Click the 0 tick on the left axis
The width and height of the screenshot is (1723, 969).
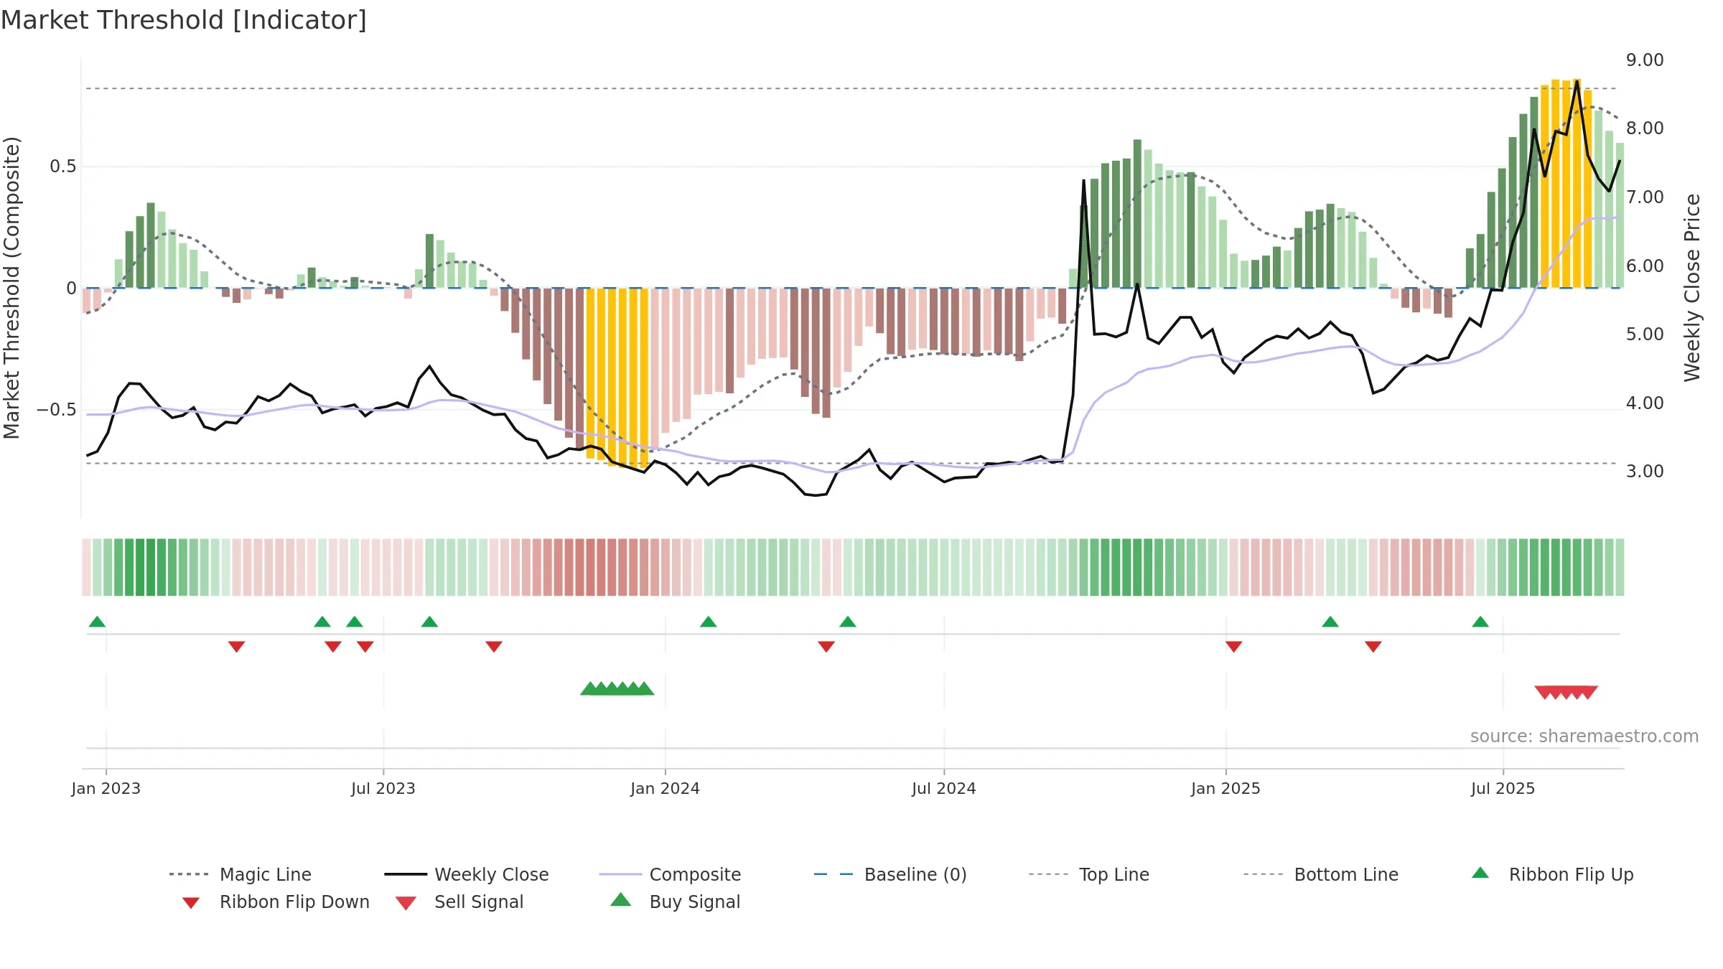point(71,289)
